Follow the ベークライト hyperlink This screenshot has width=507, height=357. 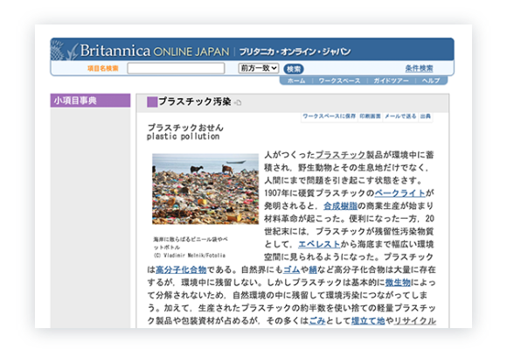(x=399, y=193)
